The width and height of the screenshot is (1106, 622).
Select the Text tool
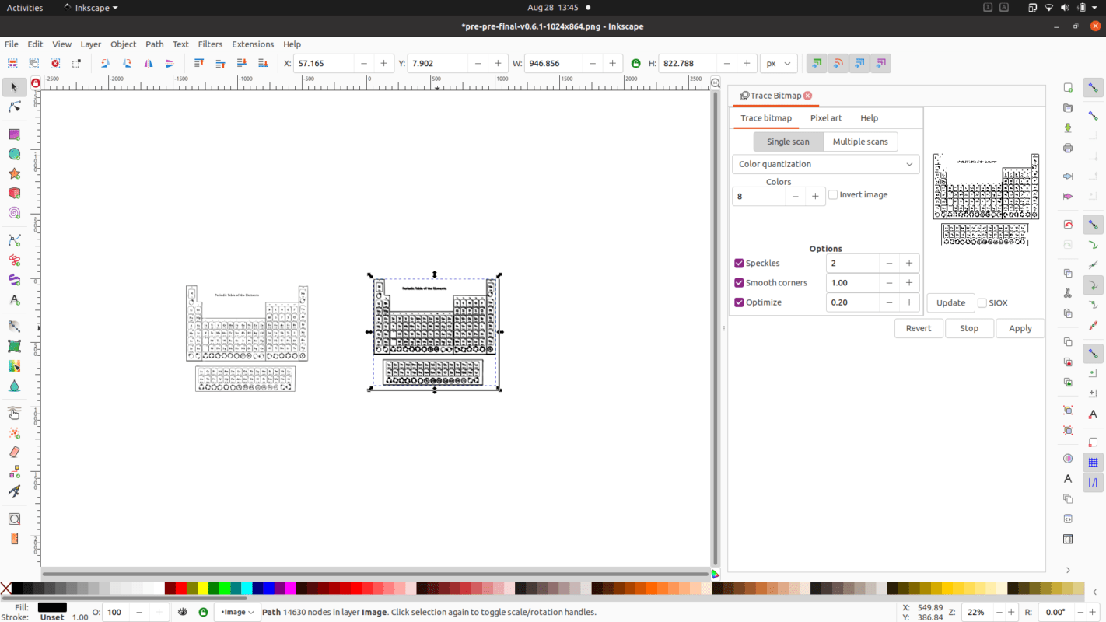pos(12,299)
